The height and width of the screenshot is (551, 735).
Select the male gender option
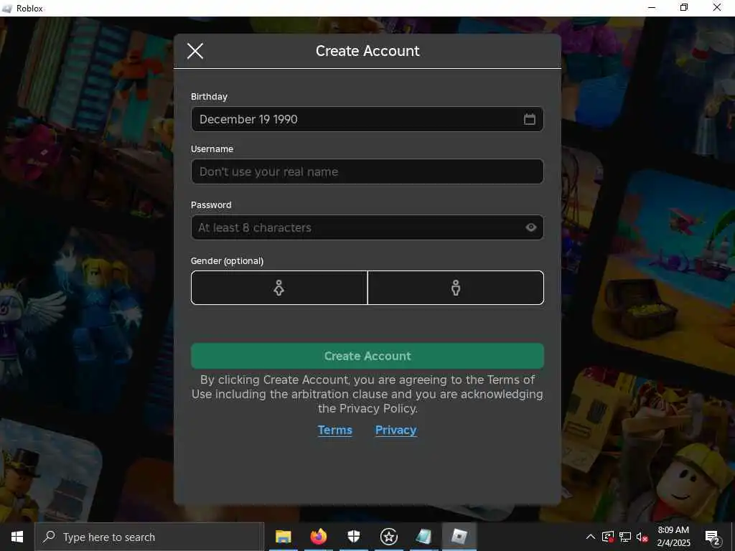click(456, 288)
